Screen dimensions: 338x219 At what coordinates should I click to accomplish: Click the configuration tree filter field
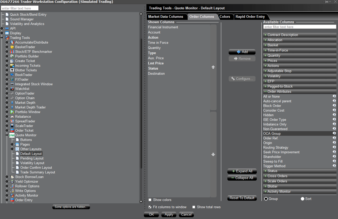pos(20,8)
